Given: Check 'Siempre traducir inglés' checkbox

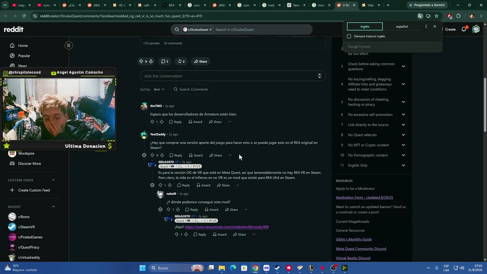Looking at the screenshot, I should 349,36.
